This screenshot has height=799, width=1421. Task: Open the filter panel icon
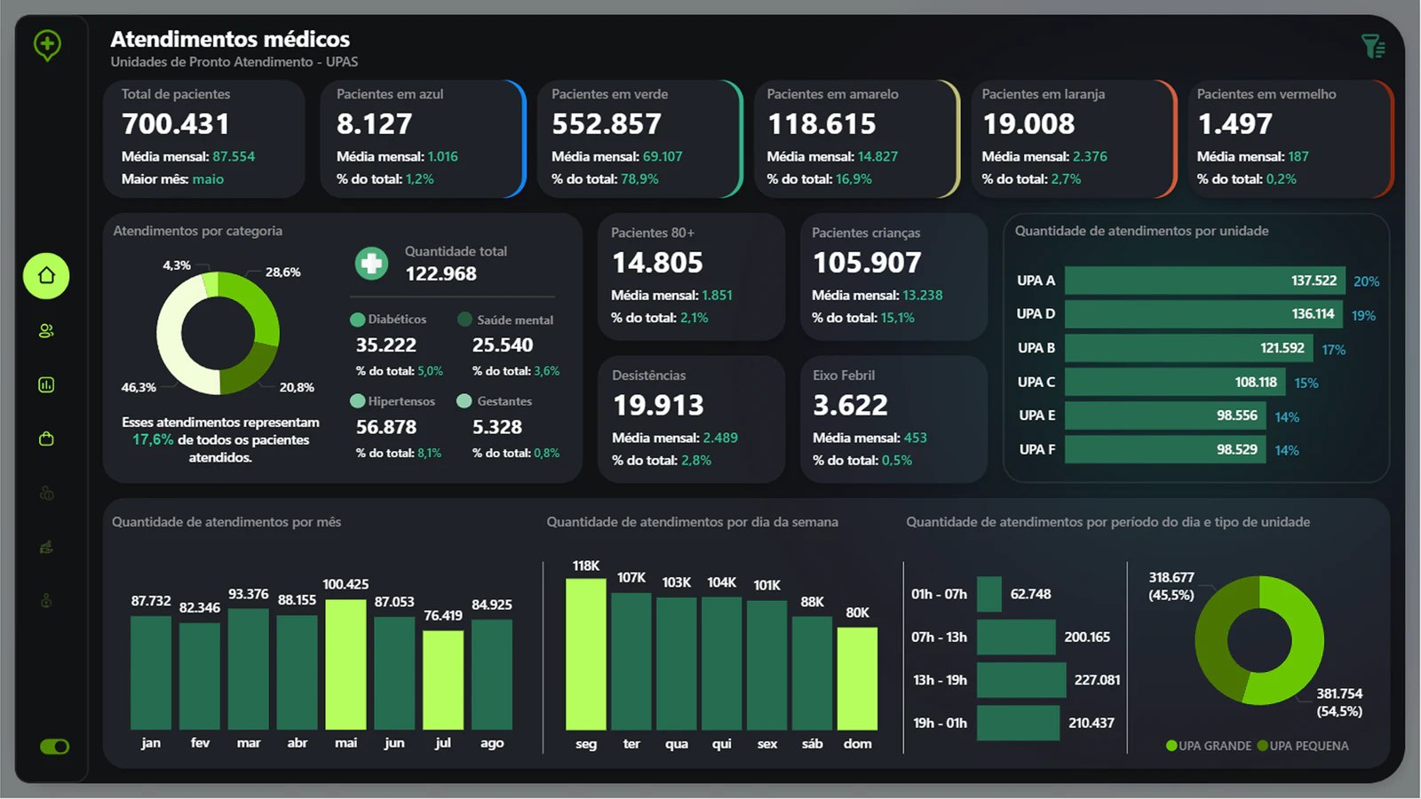[x=1373, y=46]
